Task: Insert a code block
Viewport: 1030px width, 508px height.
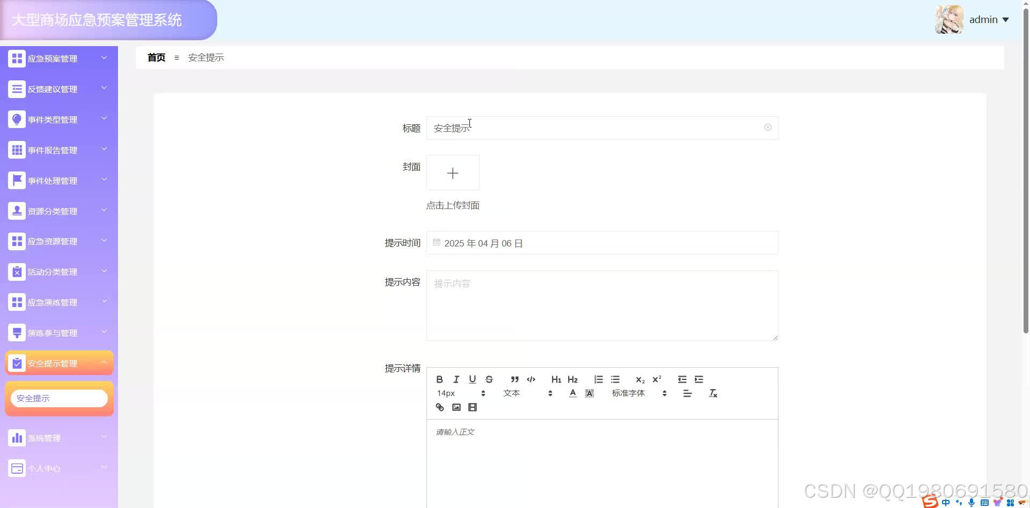Action: (531, 379)
